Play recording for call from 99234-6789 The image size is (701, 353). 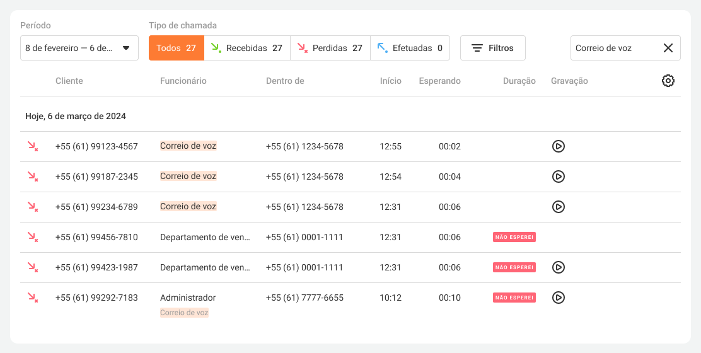click(x=558, y=207)
